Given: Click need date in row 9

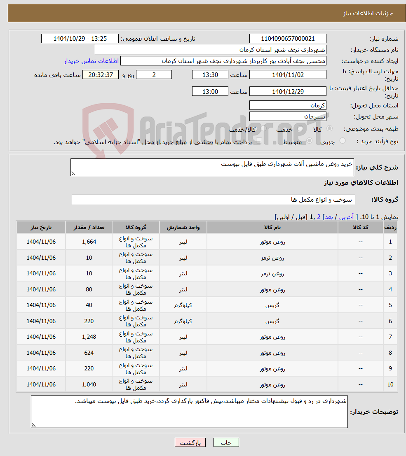Looking at the screenshot, I should tap(41, 368).
